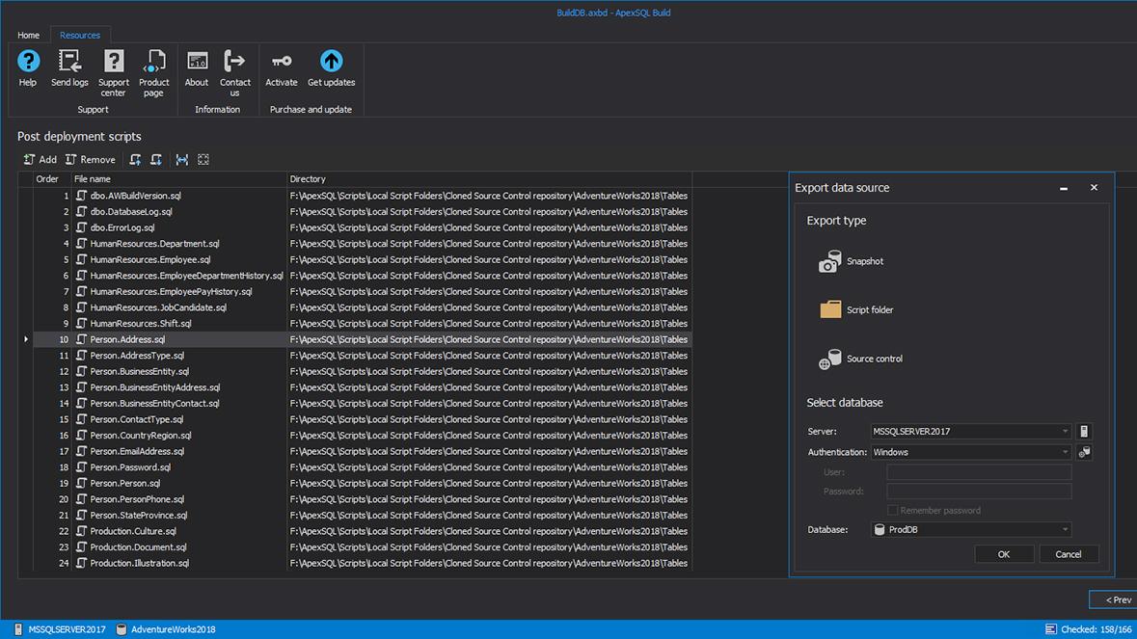Open the Support center
1137x639 pixels.
[113, 63]
